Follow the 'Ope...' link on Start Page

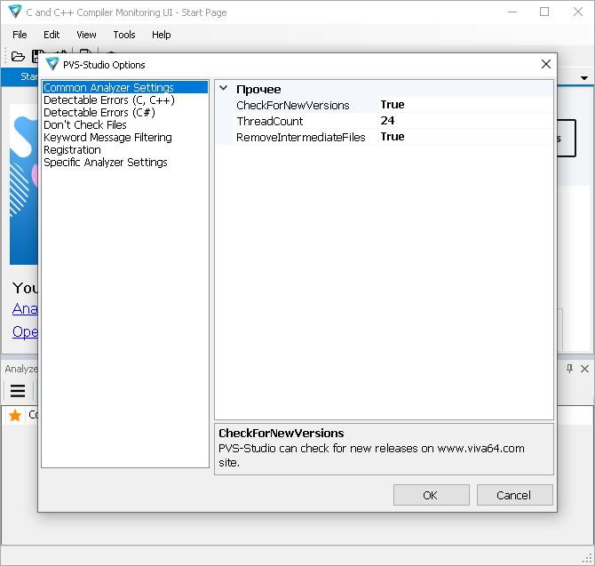[x=25, y=331]
